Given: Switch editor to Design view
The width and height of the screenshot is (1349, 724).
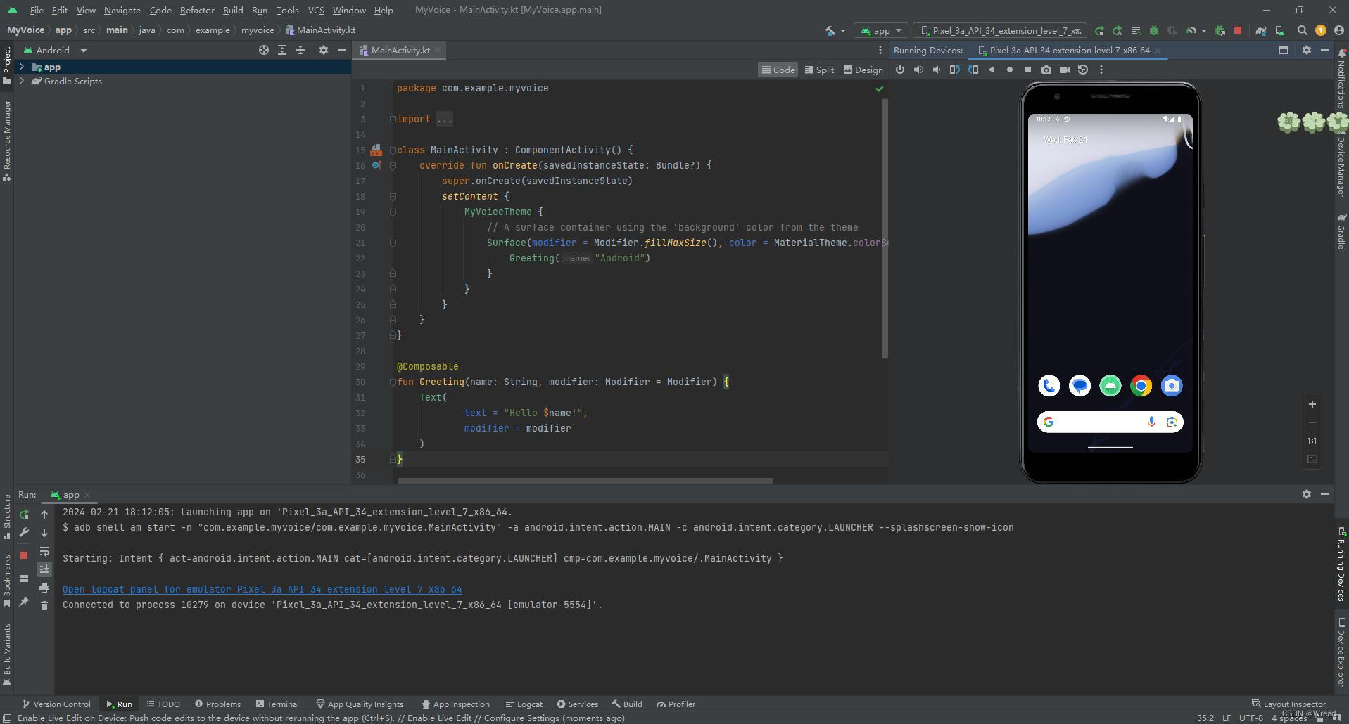Looking at the screenshot, I should point(863,70).
